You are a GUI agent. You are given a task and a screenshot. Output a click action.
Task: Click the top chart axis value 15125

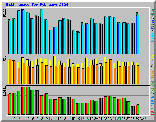click(5, 13)
